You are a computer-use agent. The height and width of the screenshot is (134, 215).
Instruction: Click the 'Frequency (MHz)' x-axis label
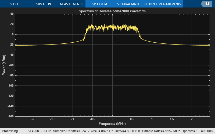[x=112, y=124]
